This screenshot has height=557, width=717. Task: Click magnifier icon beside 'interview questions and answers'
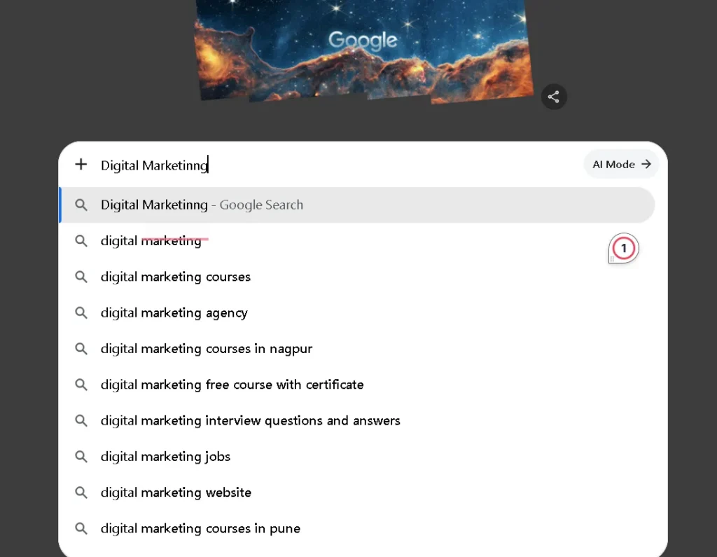81,420
